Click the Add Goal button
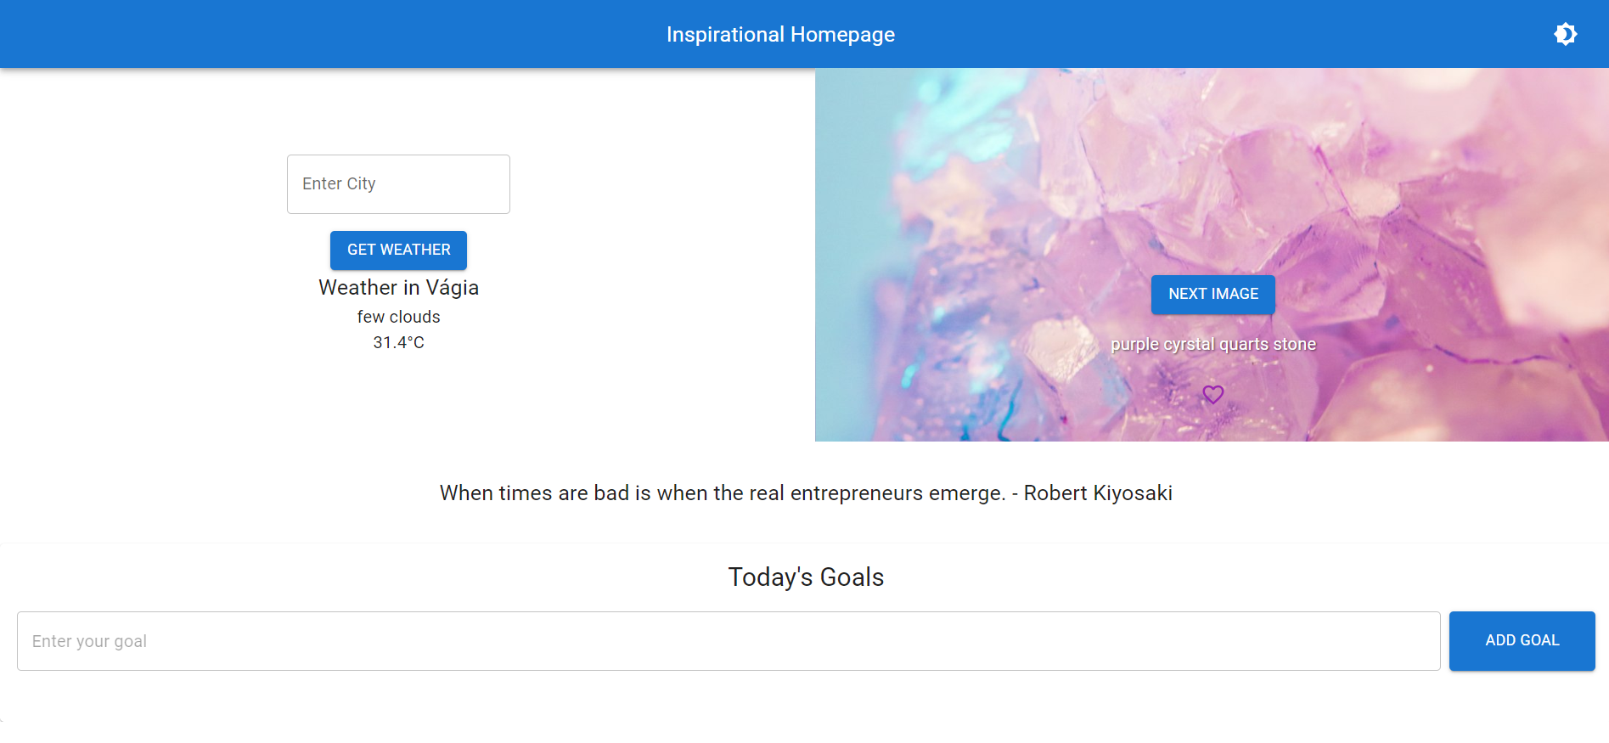1609x743 pixels. 1522,640
